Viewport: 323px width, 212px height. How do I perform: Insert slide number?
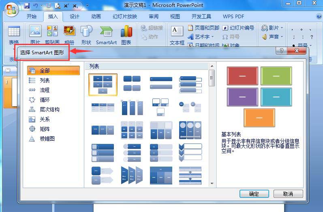pos(239,28)
